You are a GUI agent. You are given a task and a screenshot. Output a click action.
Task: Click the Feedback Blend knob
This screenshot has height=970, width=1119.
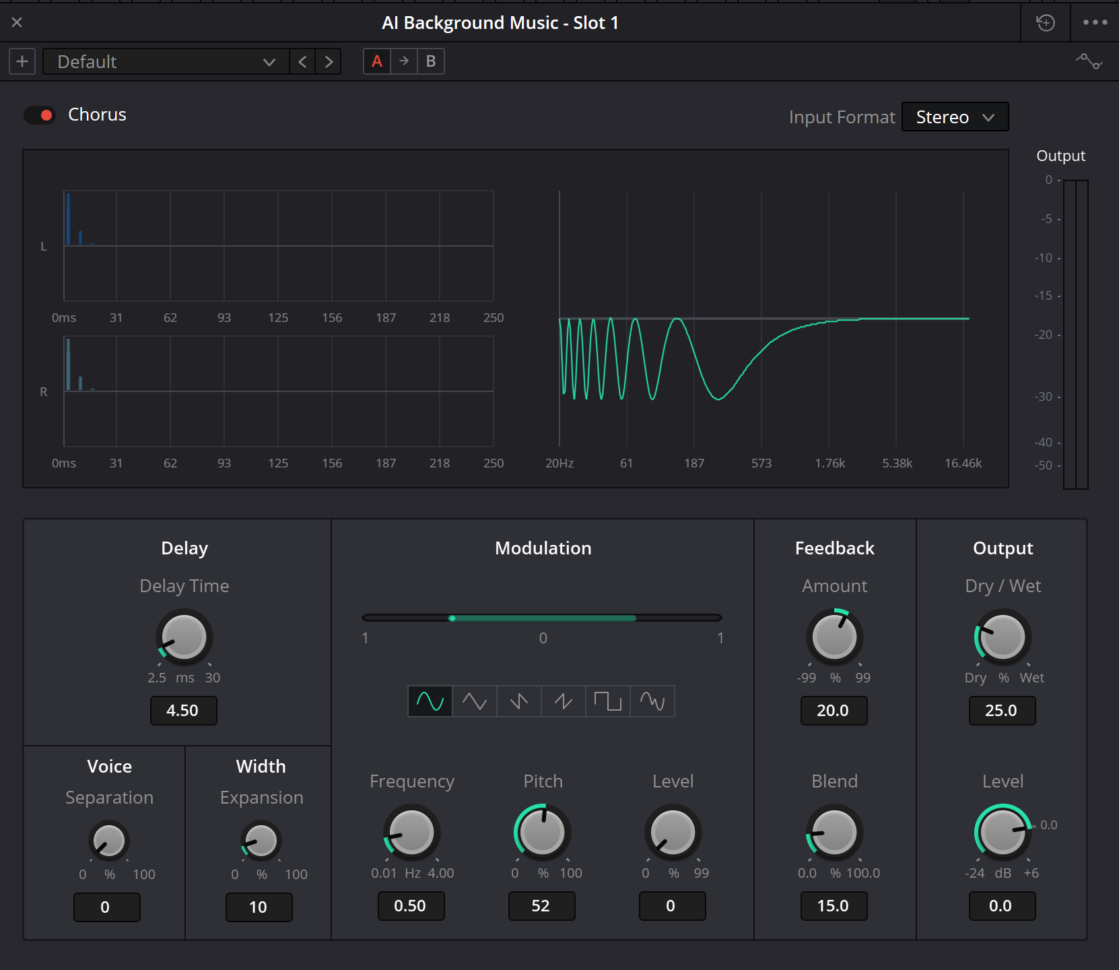[835, 833]
